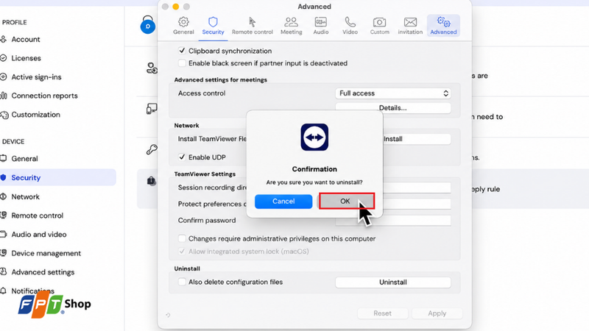Click the key icon in background window
This screenshot has width=589, height=331.
coord(152,149)
